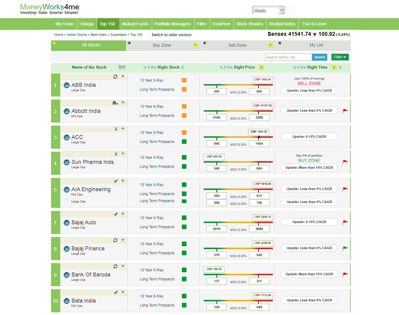The image size is (399, 315).
Task: Click Switch to older version link
Action: tap(172, 35)
